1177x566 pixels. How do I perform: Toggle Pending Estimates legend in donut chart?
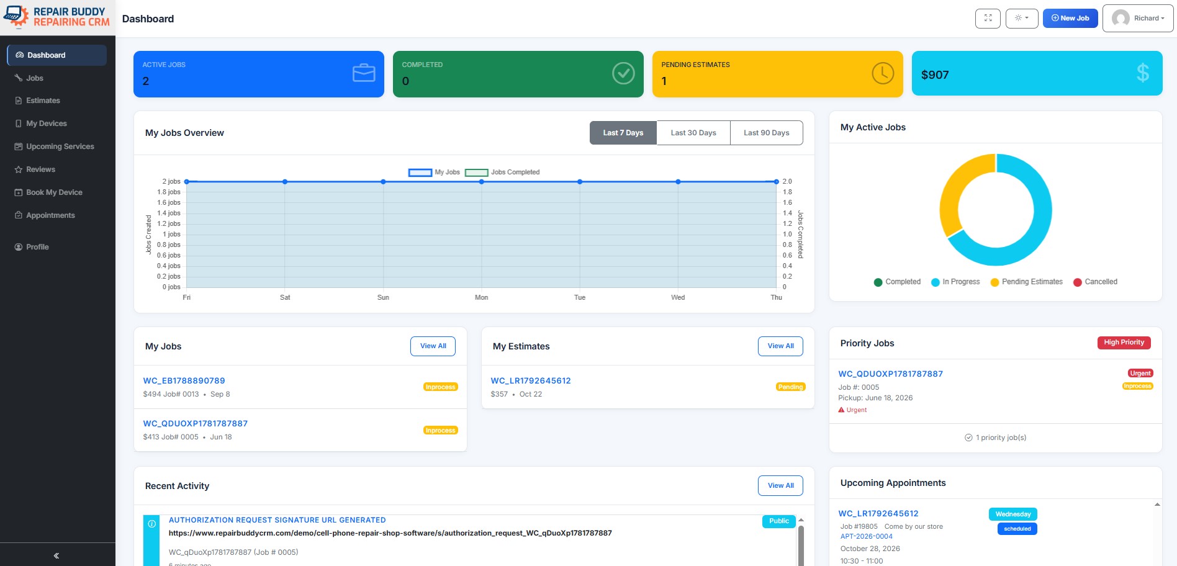click(x=1026, y=282)
